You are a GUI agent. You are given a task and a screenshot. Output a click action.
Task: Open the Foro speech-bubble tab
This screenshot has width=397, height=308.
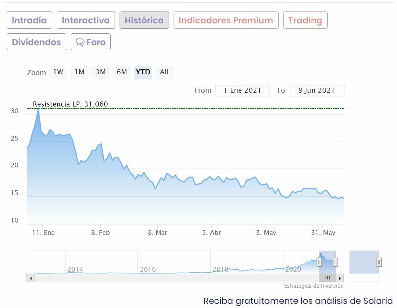(91, 42)
